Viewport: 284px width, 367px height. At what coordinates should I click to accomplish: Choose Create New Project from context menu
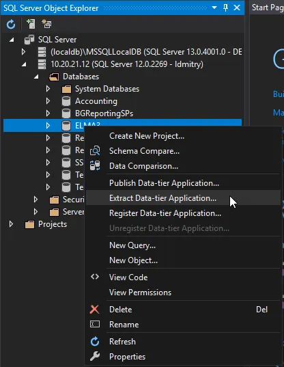[183, 136]
